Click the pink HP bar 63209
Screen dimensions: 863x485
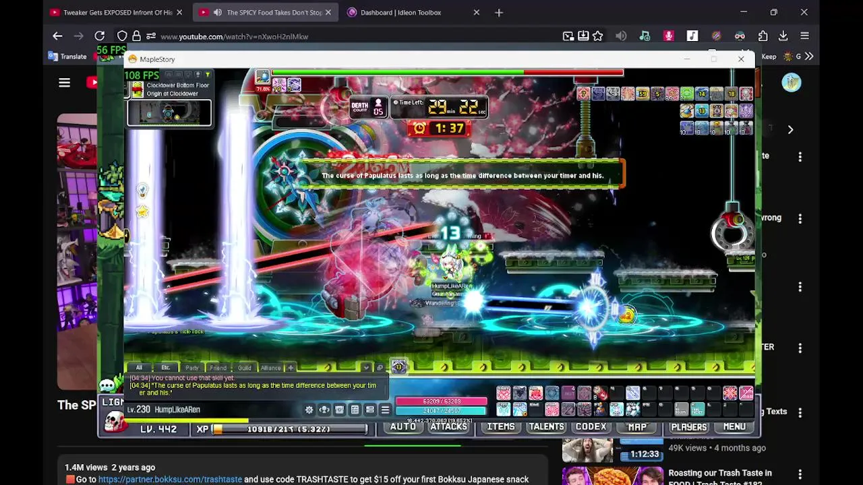point(442,401)
